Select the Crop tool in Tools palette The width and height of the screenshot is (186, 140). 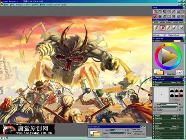(164, 12)
